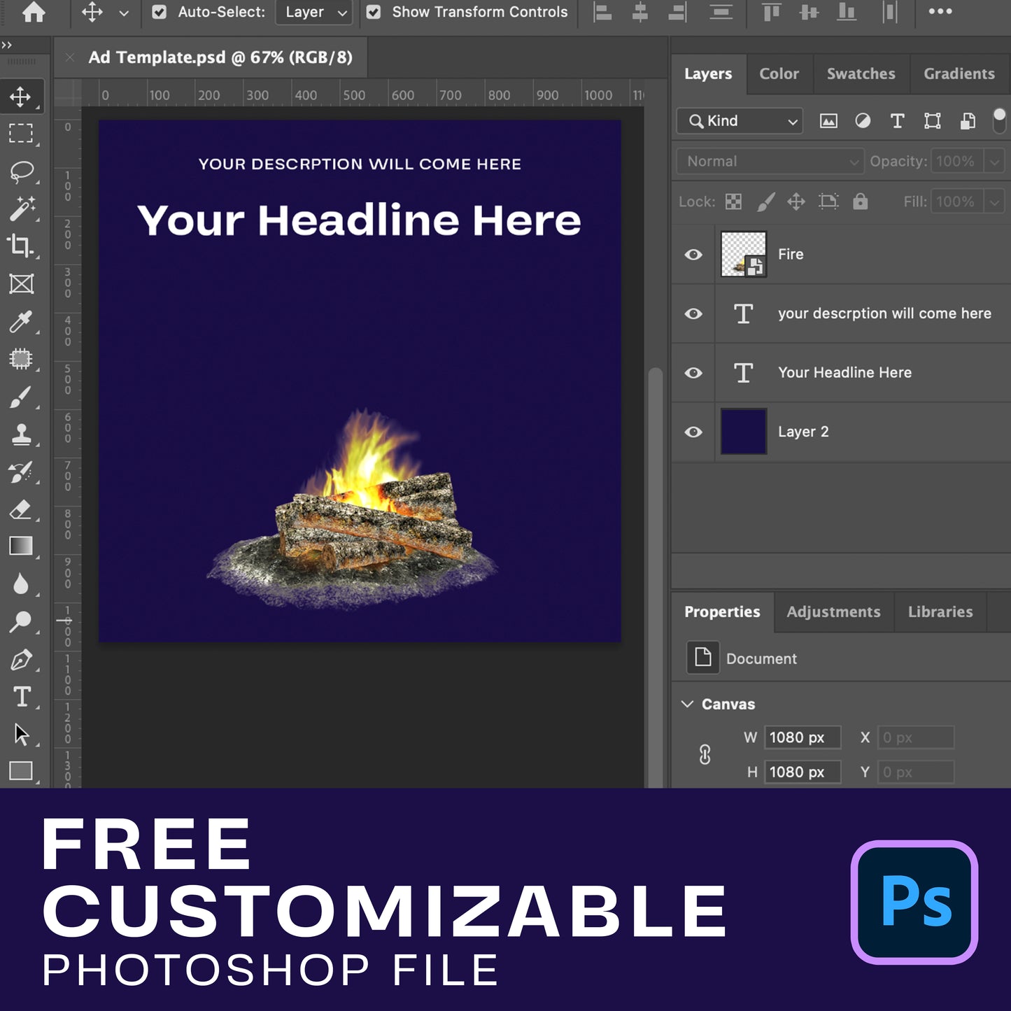Select the Crop tool
Viewport: 1011px width, 1011px height.
click(21, 246)
